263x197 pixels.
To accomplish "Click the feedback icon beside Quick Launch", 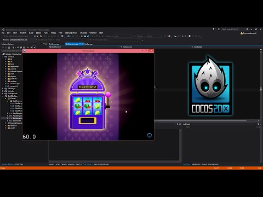I will (x=219, y=29).
